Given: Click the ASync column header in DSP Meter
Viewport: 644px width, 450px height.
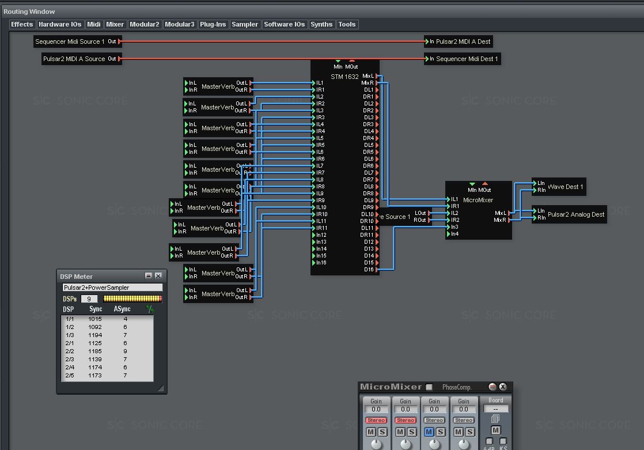Looking at the screenshot, I should coord(122,309).
